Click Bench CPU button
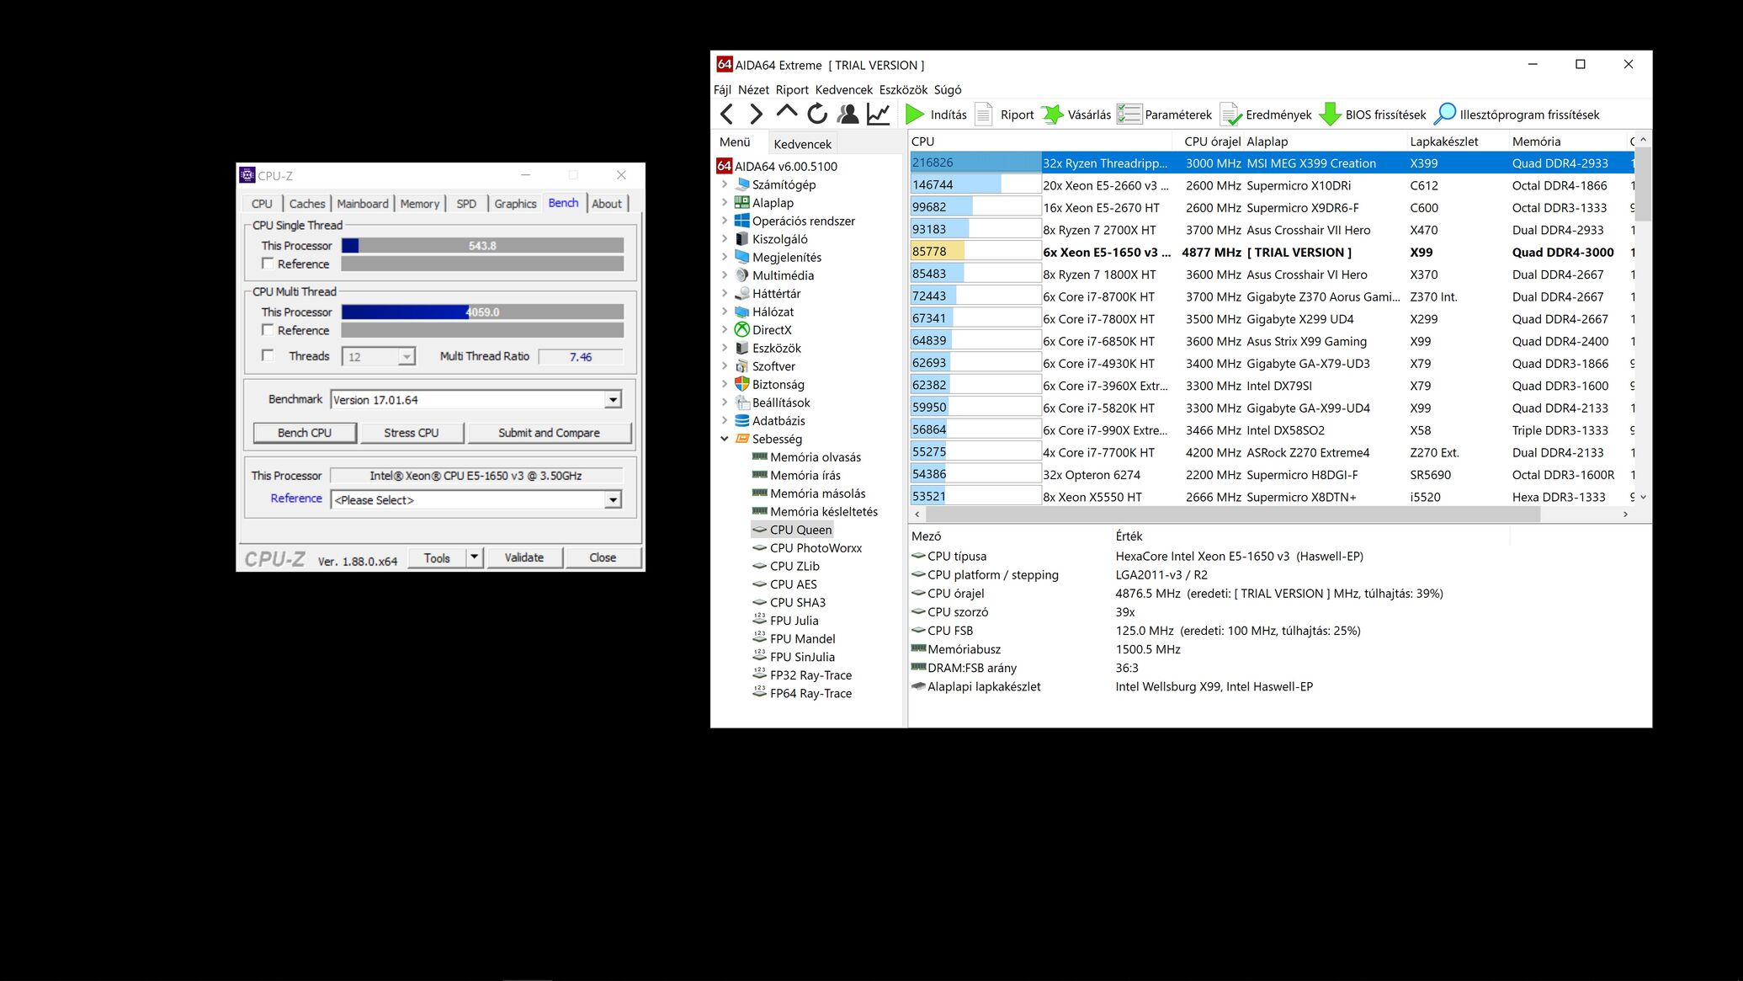Viewport: 1743px width, 981px height. tap(305, 433)
